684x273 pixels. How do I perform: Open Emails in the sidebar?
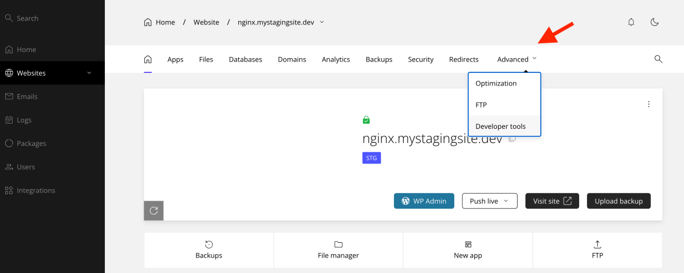tap(52, 96)
